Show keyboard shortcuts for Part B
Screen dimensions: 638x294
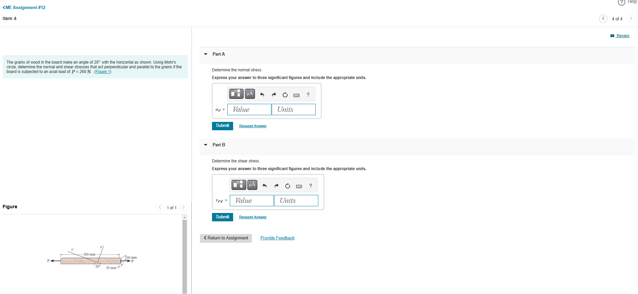299,186
